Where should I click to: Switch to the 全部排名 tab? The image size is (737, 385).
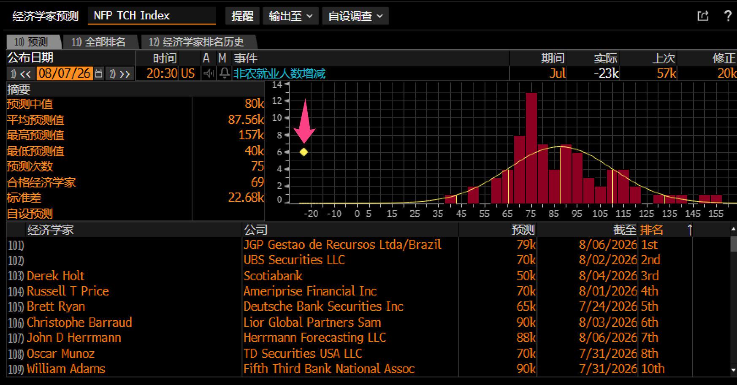click(x=100, y=42)
